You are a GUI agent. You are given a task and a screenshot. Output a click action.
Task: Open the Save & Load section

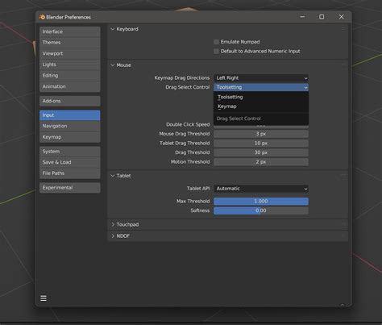pyautogui.click(x=70, y=162)
